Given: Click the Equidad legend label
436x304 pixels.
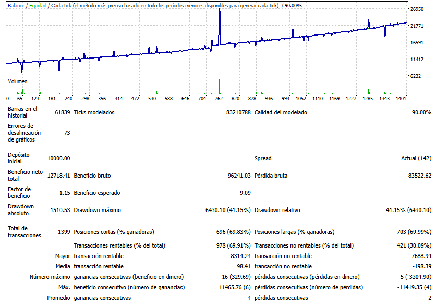Looking at the screenshot, I should tap(38, 5).
